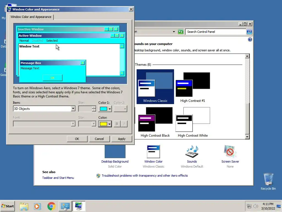Screen dimensions: 282x212
Task: Click the Disabled menu item in preview
Action: pos(37,41)
